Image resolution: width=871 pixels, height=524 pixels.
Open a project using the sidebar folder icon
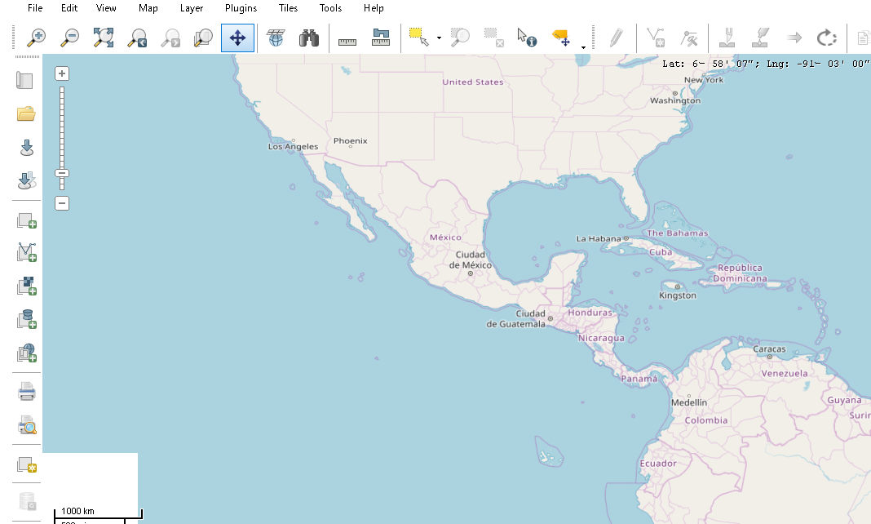[x=24, y=113]
